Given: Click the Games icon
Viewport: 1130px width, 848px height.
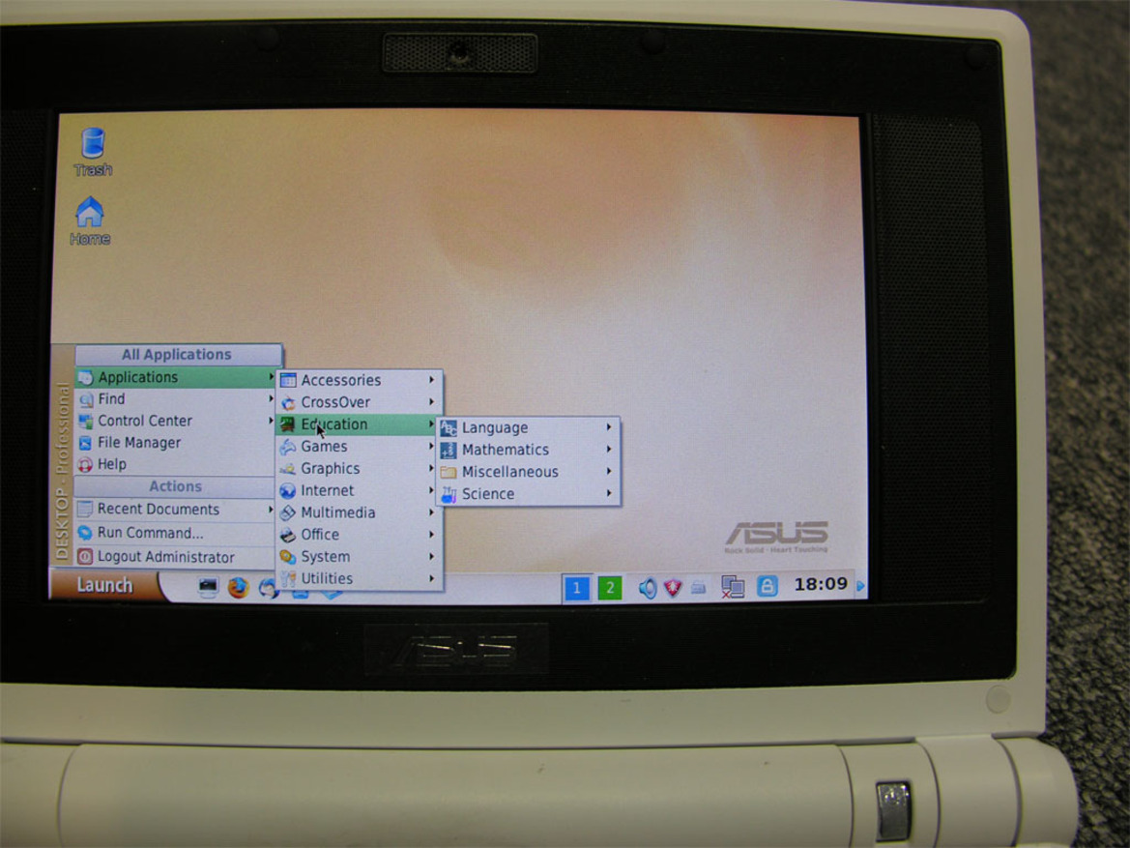Looking at the screenshot, I should [288, 447].
